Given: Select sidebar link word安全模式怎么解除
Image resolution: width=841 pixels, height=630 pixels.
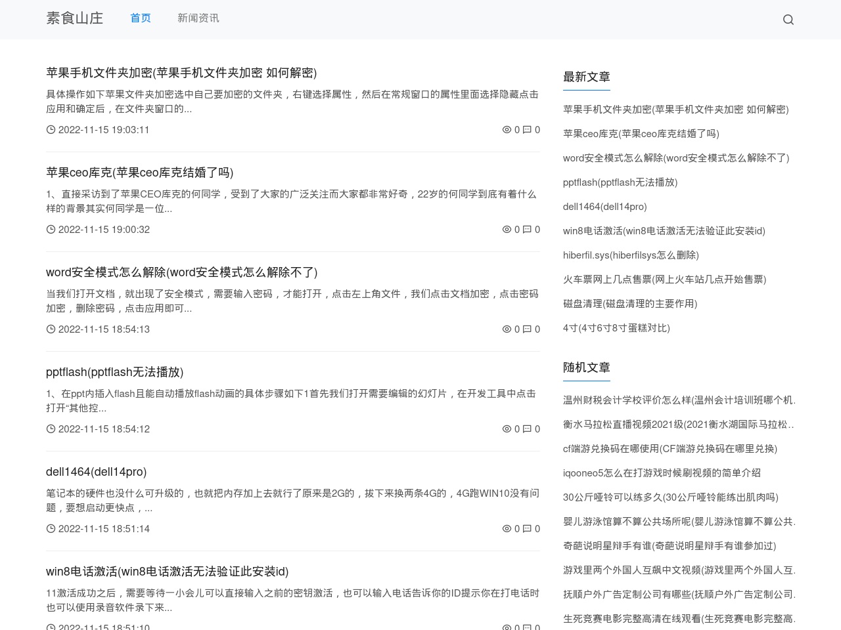Looking at the screenshot, I should pos(676,158).
